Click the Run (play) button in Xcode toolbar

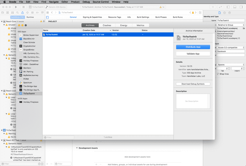(16, 7)
